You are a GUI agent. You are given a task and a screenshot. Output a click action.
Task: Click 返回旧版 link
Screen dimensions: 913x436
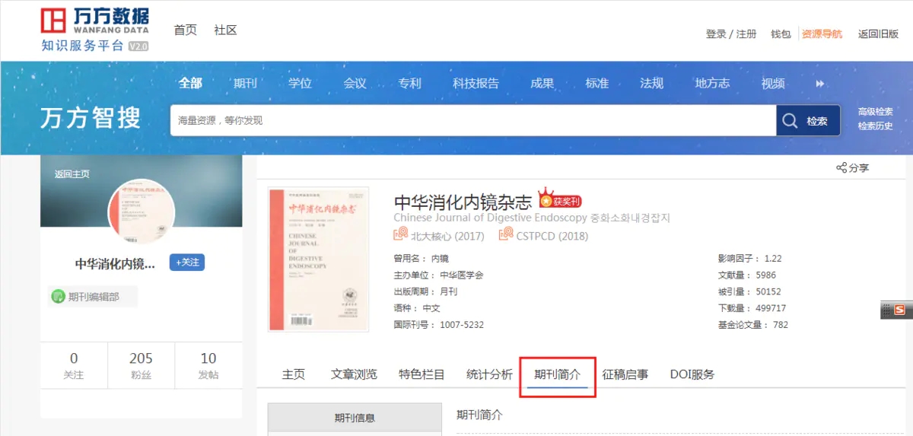(879, 34)
